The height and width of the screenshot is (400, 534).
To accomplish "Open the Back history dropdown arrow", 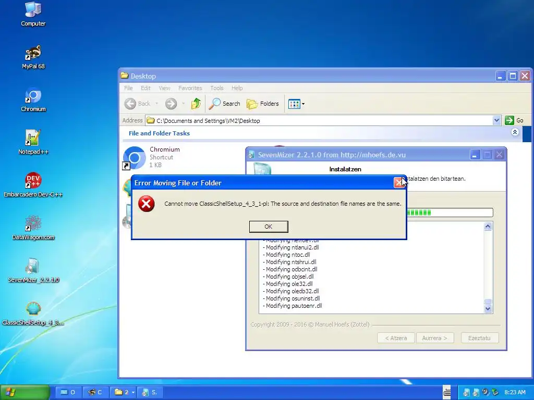I will (x=156, y=104).
